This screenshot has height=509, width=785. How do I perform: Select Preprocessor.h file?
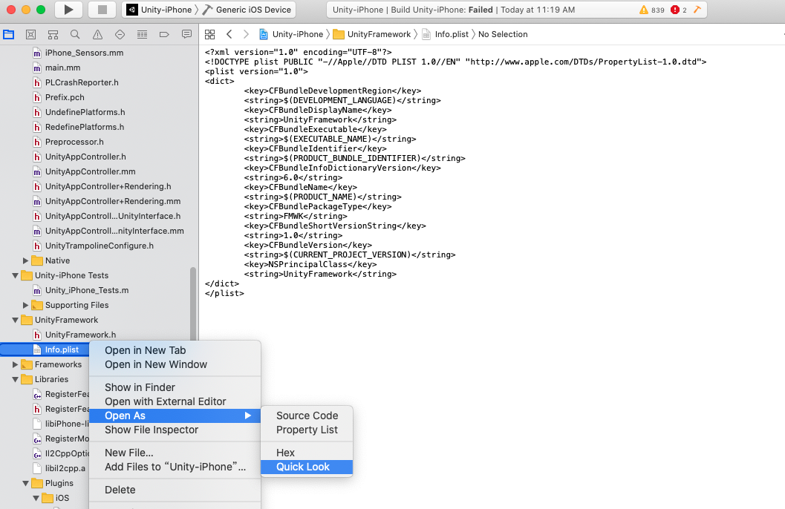click(x=74, y=142)
